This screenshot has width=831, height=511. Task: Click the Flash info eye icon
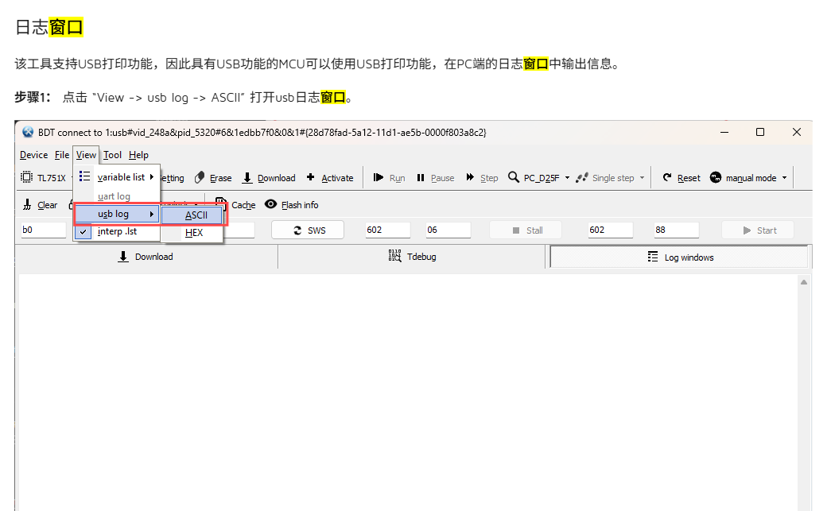[270, 204]
